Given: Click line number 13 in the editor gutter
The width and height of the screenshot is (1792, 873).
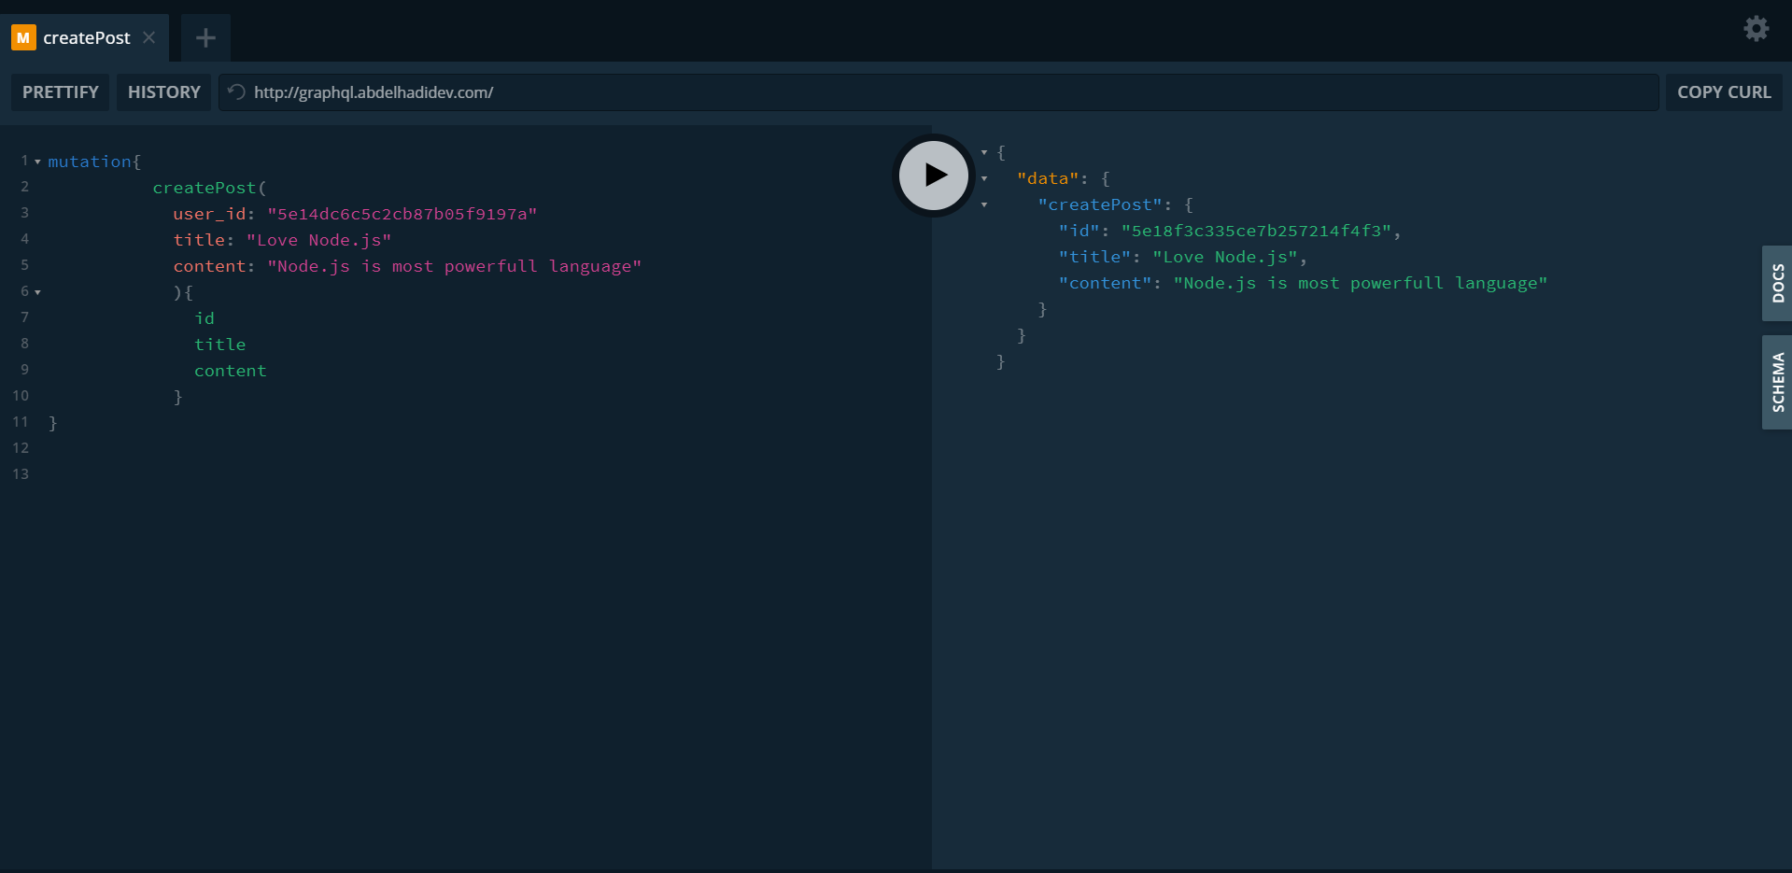Looking at the screenshot, I should [21, 474].
